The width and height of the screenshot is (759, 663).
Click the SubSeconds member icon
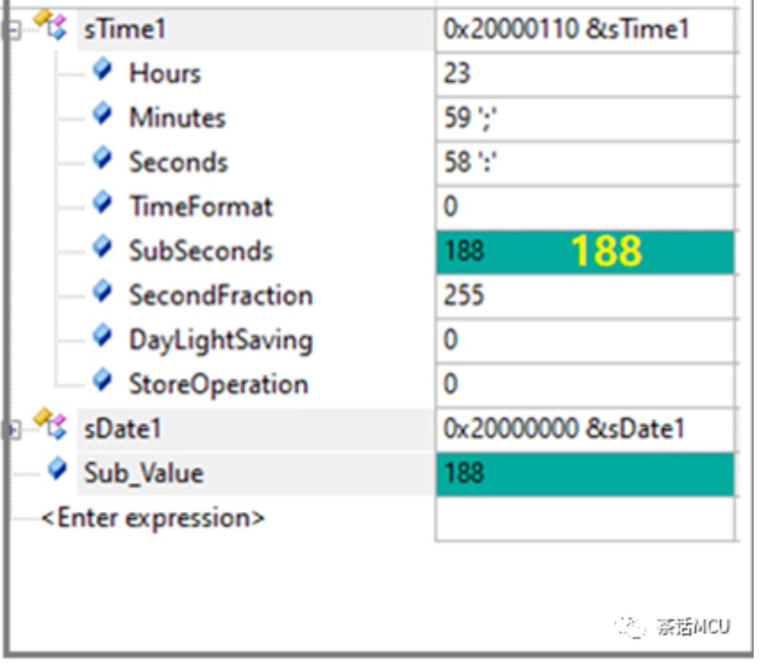tap(103, 247)
